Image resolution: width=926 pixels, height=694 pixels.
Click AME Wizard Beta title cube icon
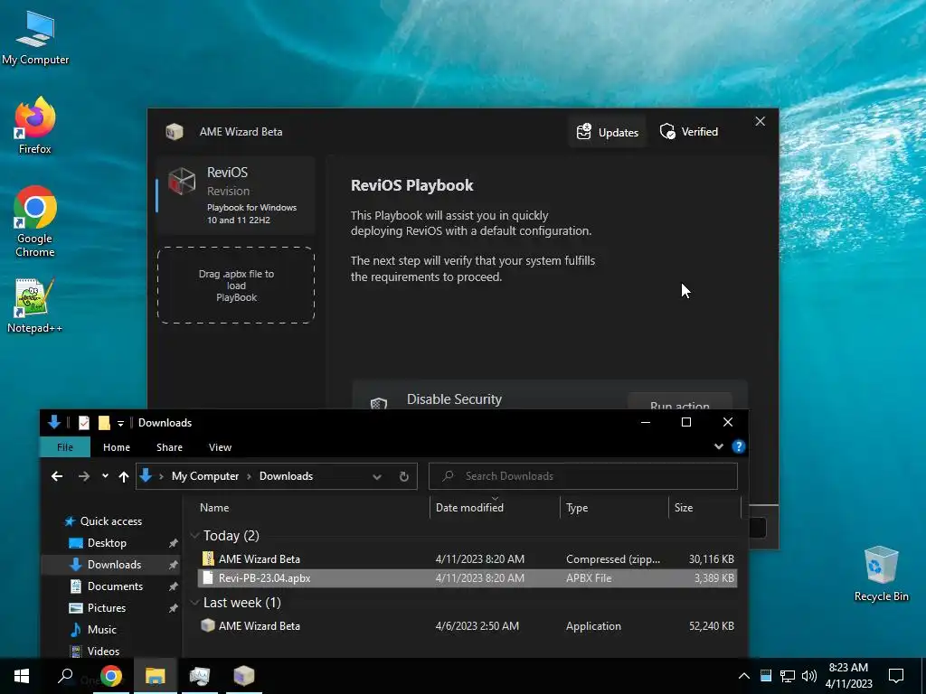175,131
